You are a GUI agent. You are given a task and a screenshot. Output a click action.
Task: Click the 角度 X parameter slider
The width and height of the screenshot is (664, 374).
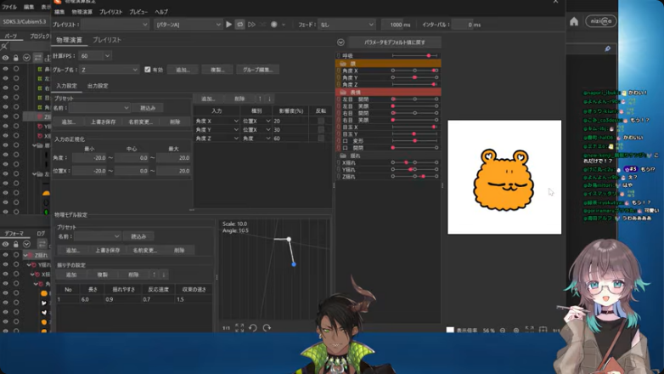pos(415,71)
